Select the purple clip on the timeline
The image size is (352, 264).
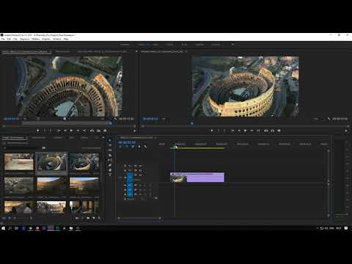pyautogui.click(x=197, y=177)
